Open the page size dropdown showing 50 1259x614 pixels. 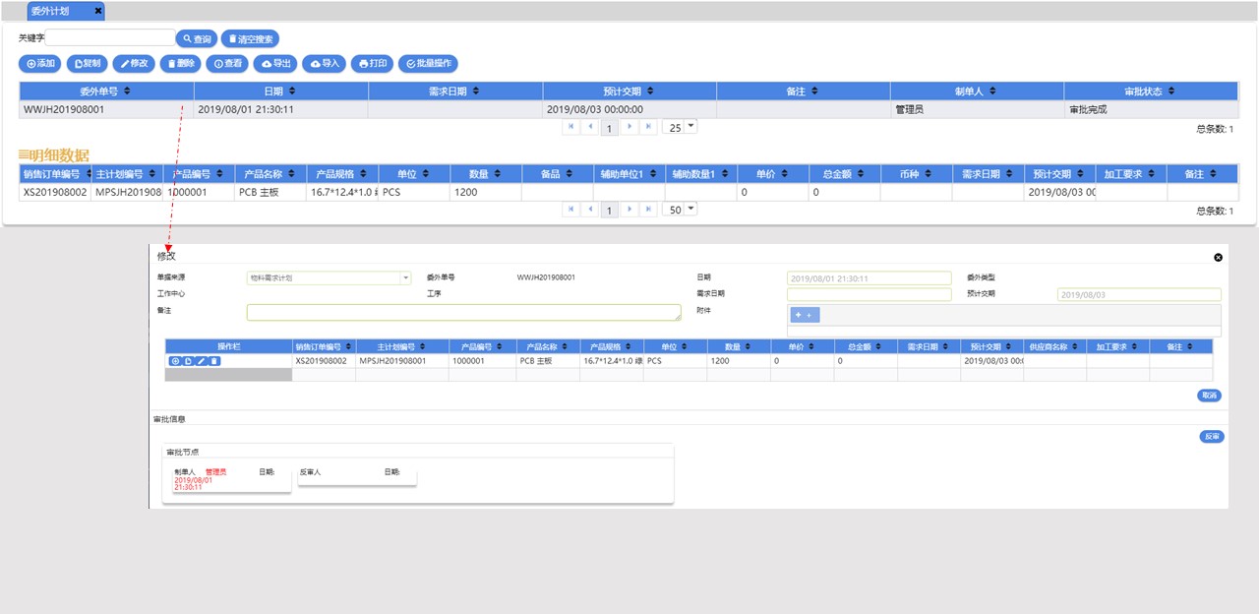[680, 210]
